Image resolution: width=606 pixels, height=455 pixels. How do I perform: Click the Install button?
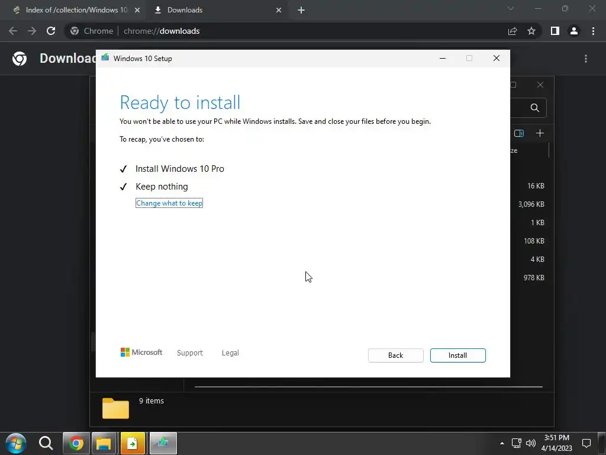point(457,355)
